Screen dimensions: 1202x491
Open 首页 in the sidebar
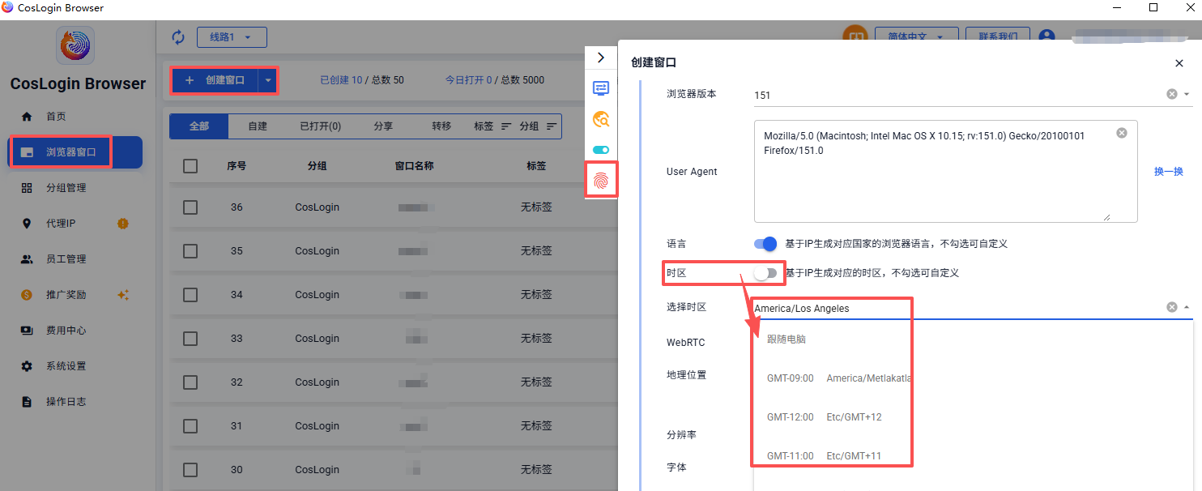pos(75,117)
